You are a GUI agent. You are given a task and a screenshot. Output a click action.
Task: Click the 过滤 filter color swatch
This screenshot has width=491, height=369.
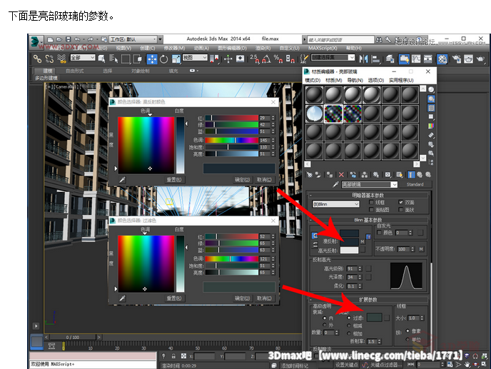pos(374,318)
